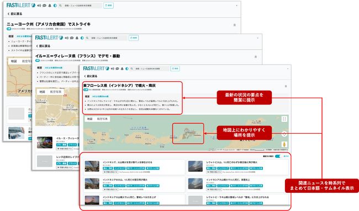Open the bell notifications in New York window

50,6
